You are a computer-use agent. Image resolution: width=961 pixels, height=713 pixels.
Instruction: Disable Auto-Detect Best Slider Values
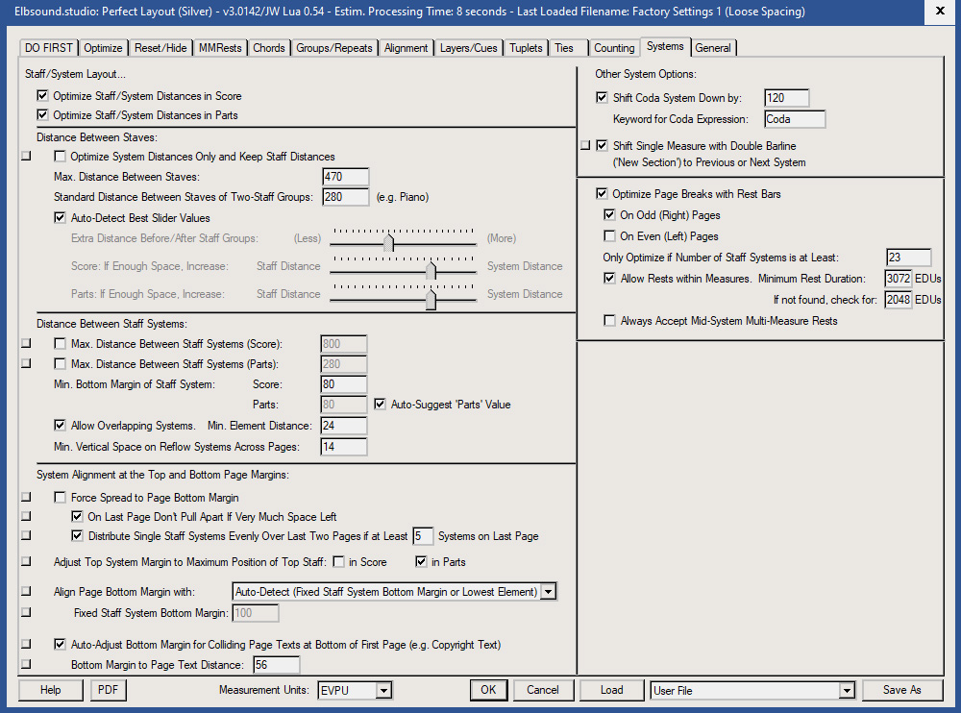click(60, 217)
